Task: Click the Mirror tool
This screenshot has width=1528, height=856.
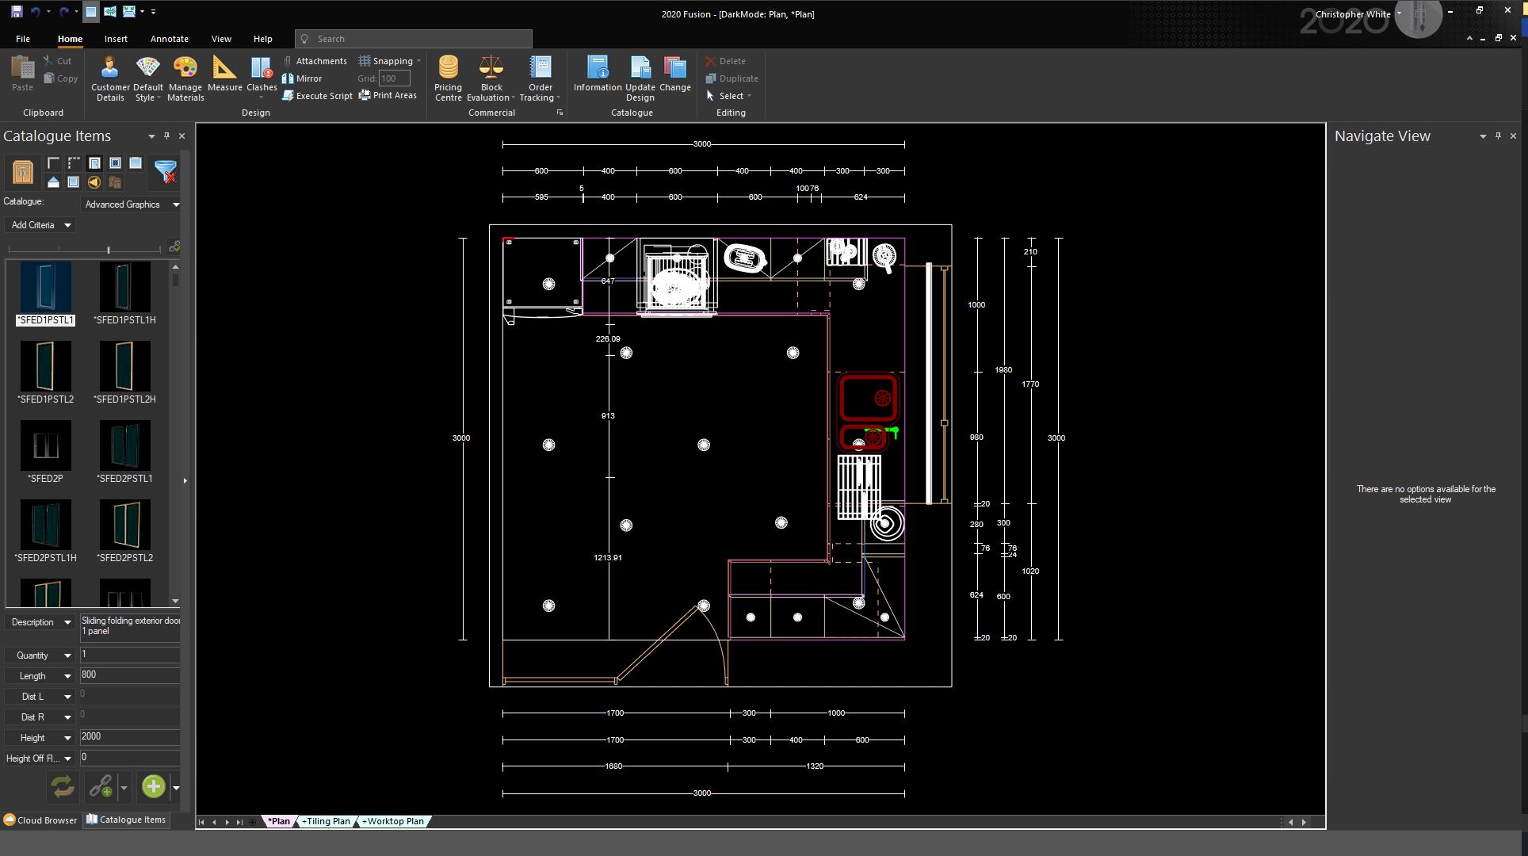Action: tap(302, 78)
